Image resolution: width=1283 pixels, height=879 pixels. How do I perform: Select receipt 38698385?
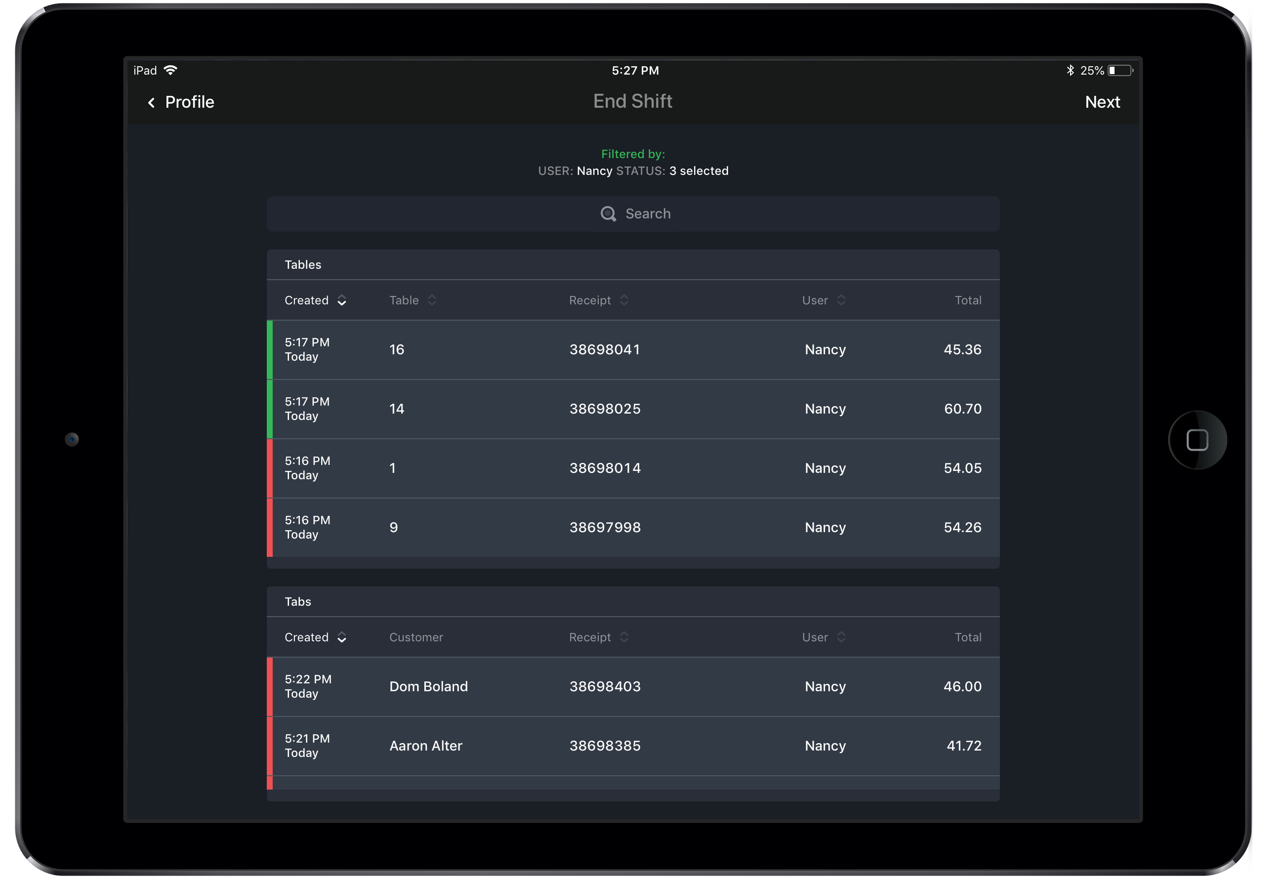605,746
